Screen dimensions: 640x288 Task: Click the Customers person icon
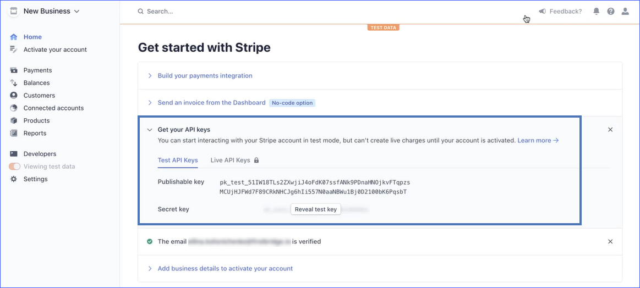[14, 96]
